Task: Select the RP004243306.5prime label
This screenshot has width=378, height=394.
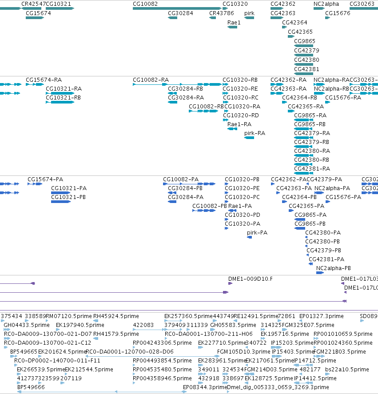Action: (163, 343)
